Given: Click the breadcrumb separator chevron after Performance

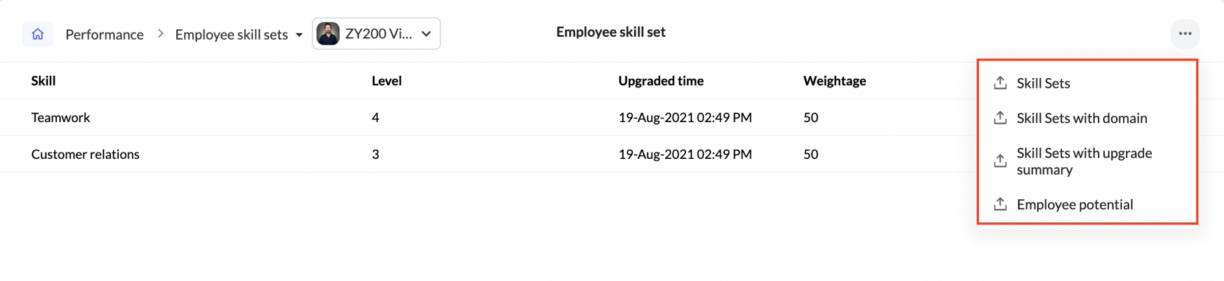Looking at the screenshot, I should coord(160,34).
